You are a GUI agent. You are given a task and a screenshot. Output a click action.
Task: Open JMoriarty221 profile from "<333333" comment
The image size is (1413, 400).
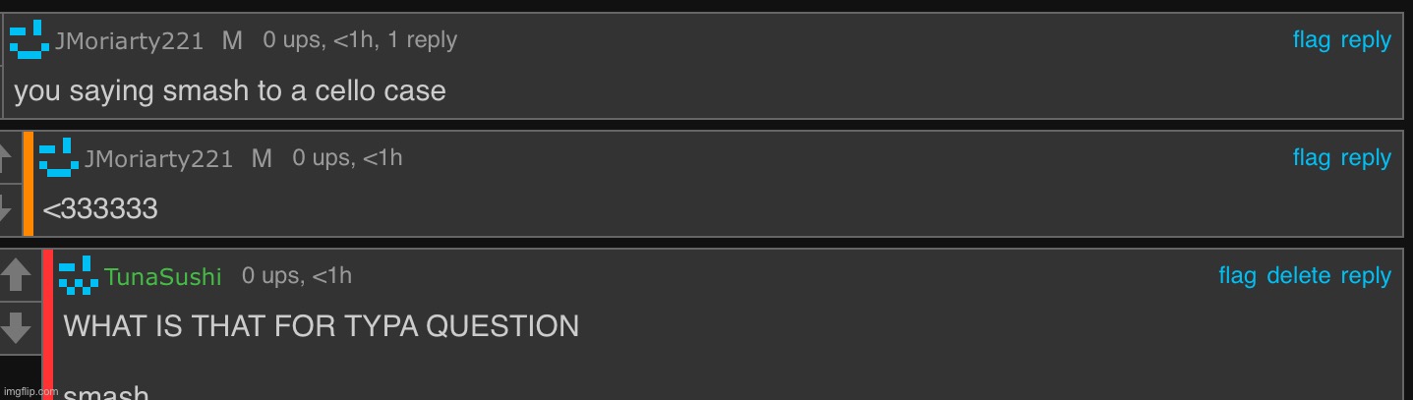click(158, 159)
